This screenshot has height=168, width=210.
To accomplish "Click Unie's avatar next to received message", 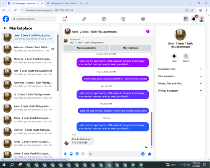I will [x=66, y=143].
